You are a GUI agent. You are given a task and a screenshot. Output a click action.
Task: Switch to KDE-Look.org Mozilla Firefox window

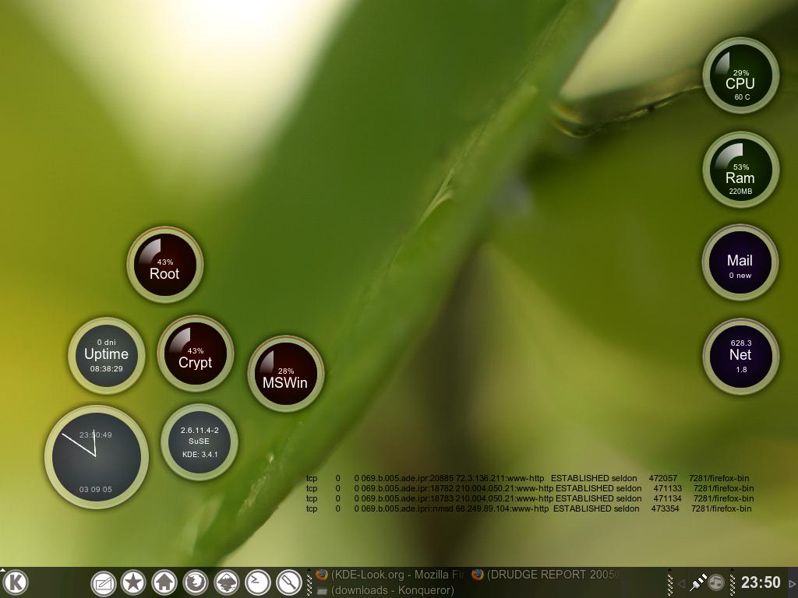[389, 575]
